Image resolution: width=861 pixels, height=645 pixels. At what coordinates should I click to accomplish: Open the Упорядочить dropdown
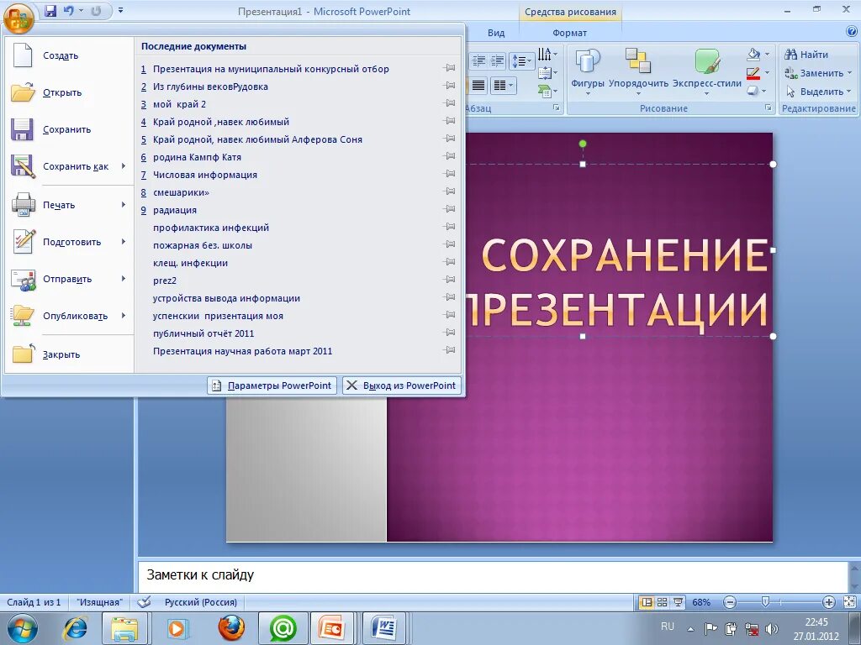point(638,71)
